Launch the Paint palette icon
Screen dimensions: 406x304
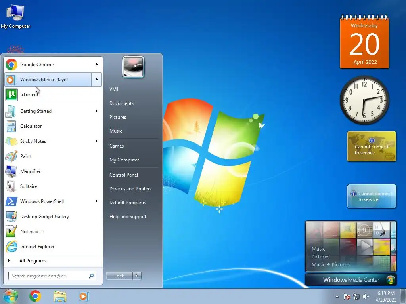pyautogui.click(x=11, y=156)
